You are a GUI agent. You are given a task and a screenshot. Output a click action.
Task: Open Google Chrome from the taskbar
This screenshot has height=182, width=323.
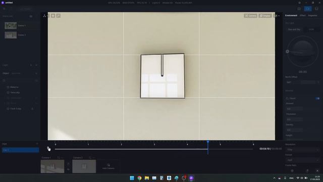point(139,178)
